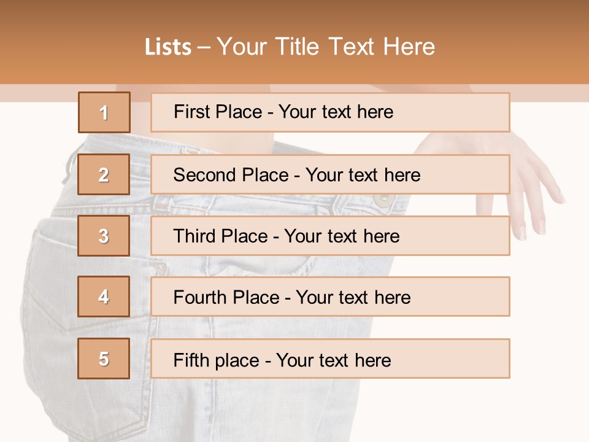Click the word "Here" in the slide title
The height and width of the screenshot is (442, 589).
tap(409, 47)
